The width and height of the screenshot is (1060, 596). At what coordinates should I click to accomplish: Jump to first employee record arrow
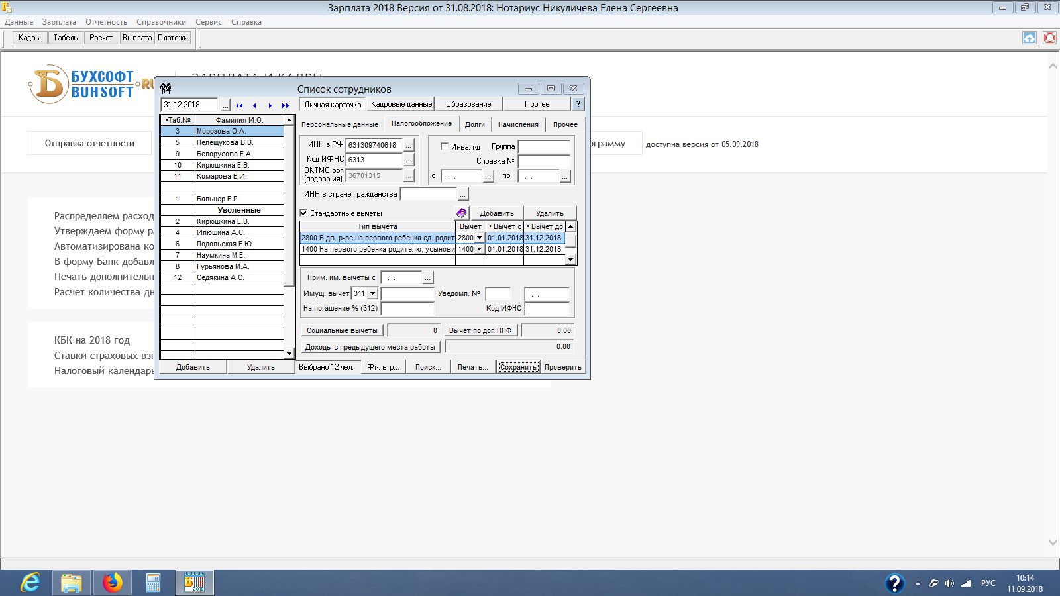239,105
